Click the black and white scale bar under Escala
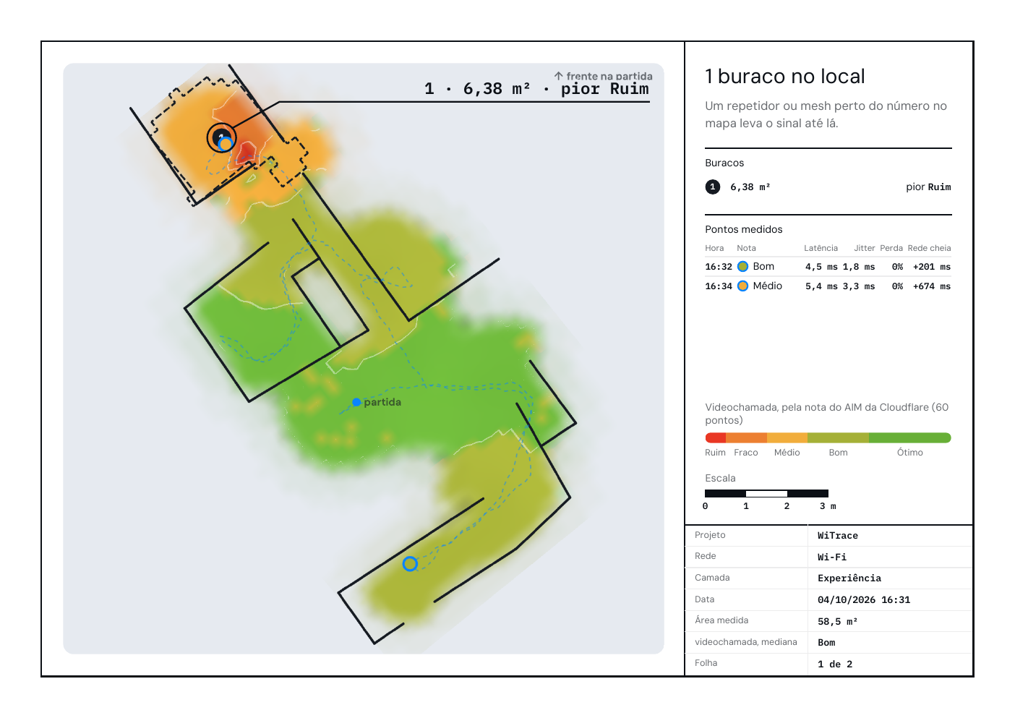Screen dimensions: 1015x718 [x=767, y=493]
